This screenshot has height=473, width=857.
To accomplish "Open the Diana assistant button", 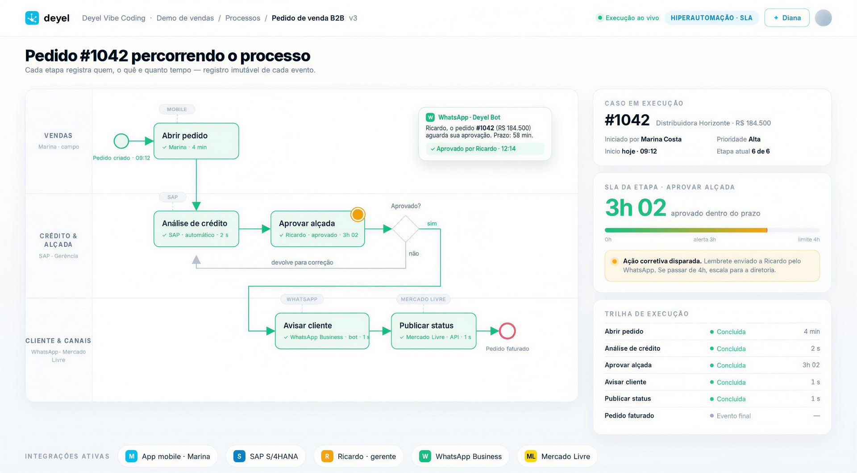I will point(787,18).
